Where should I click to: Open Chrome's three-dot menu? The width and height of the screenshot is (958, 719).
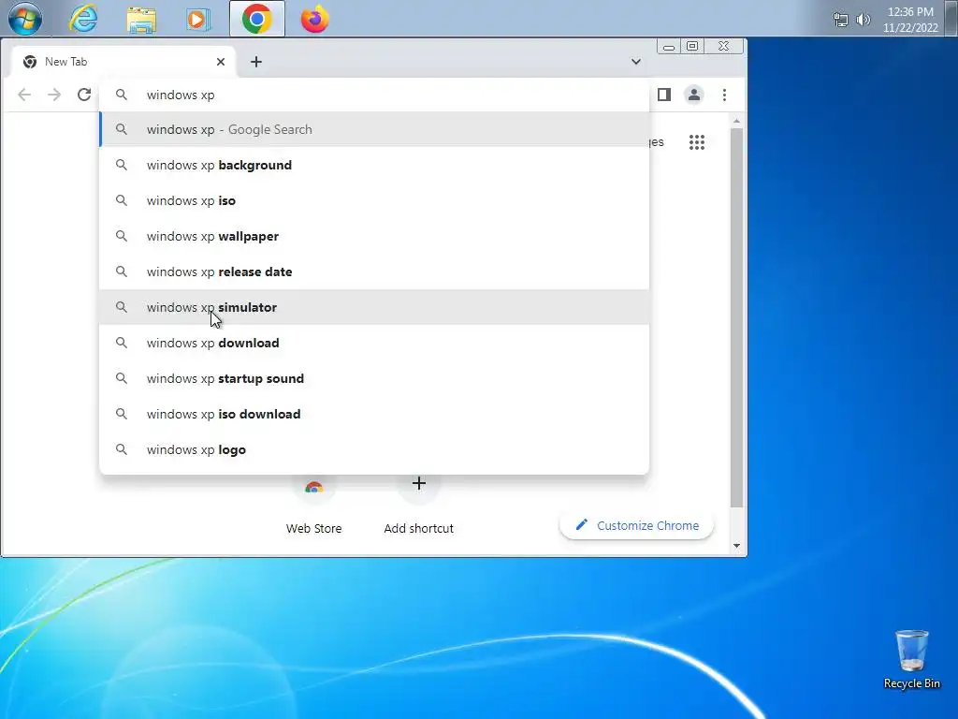725,95
